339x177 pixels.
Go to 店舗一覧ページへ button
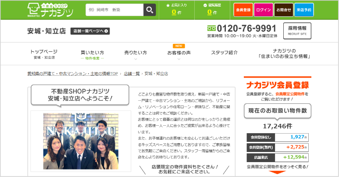pos(90,31)
